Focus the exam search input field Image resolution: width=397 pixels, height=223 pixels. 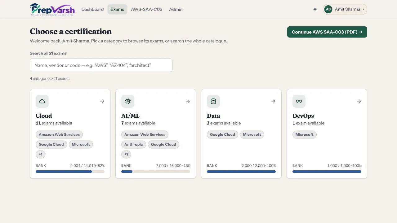point(101,65)
